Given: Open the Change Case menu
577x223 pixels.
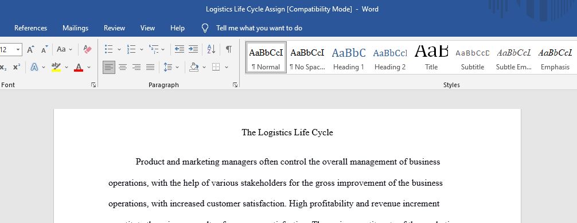Looking at the screenshot, I should 64,49.
